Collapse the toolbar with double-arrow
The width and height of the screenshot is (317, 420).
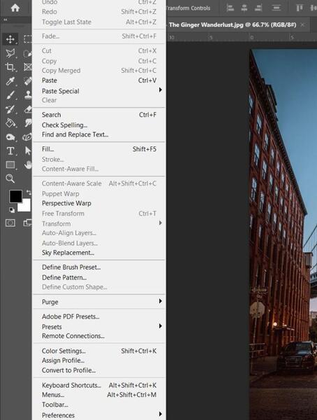coord(5,20)
